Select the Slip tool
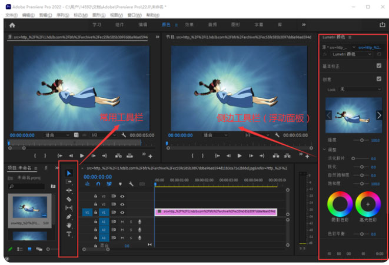 (x=69, y=208)
